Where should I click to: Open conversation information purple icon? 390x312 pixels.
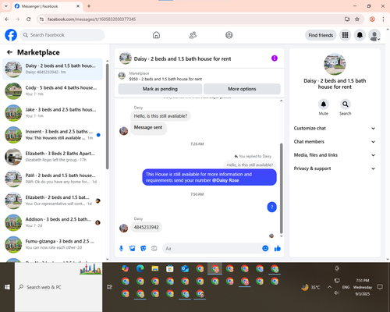point(275,58)
